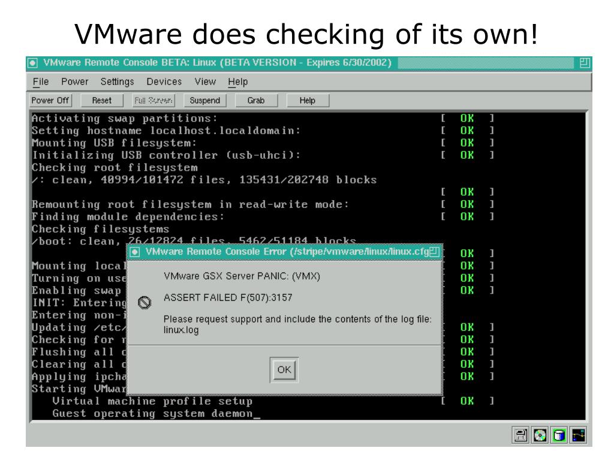The image size is (614, 460).
Task: Open the Settings menu
Action: pos(117,81)
